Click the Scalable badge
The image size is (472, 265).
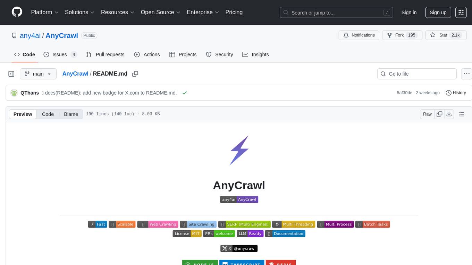tap(122, 224)
